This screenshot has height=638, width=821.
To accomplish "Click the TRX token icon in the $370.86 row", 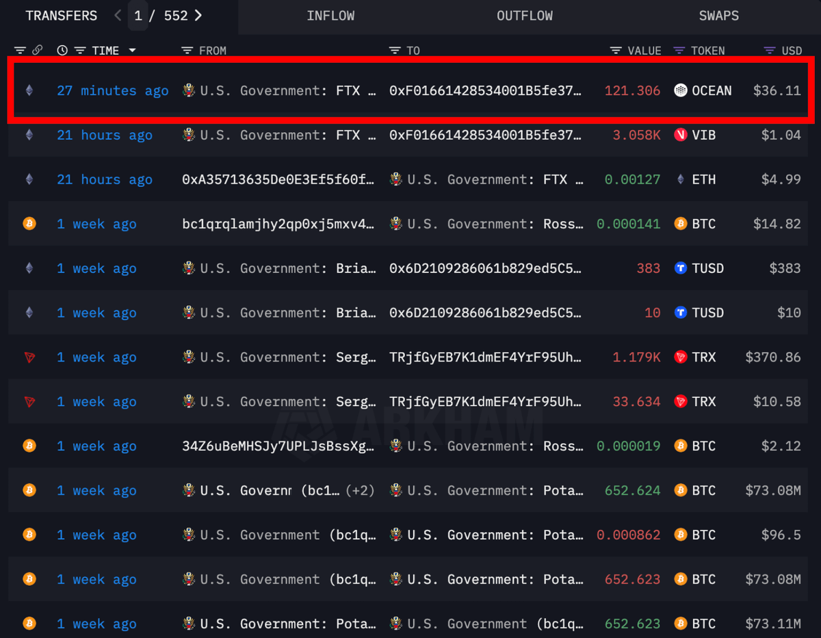I will point(680,357).
